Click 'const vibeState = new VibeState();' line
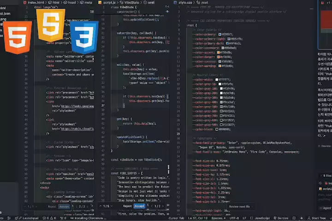This screenshot has height=221, width=332. point(136,160)
